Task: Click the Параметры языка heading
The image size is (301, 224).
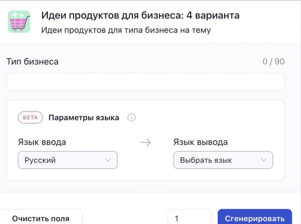Action: [84, 118]
